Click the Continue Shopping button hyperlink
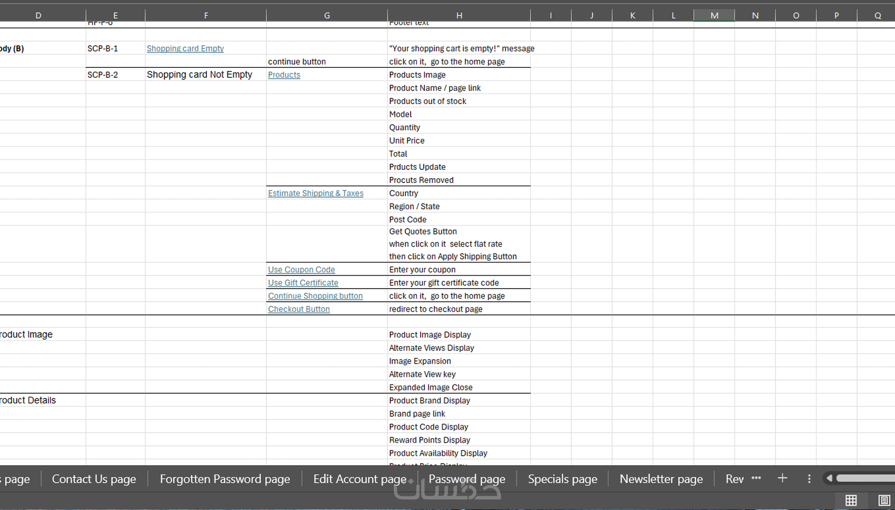Image resolution: width=895 pixels, height=510 pixels. 315,295
